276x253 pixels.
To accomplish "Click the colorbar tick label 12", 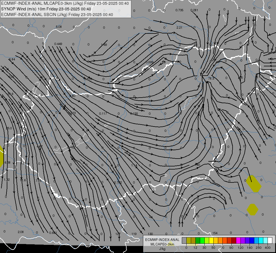I will (195, 248).
